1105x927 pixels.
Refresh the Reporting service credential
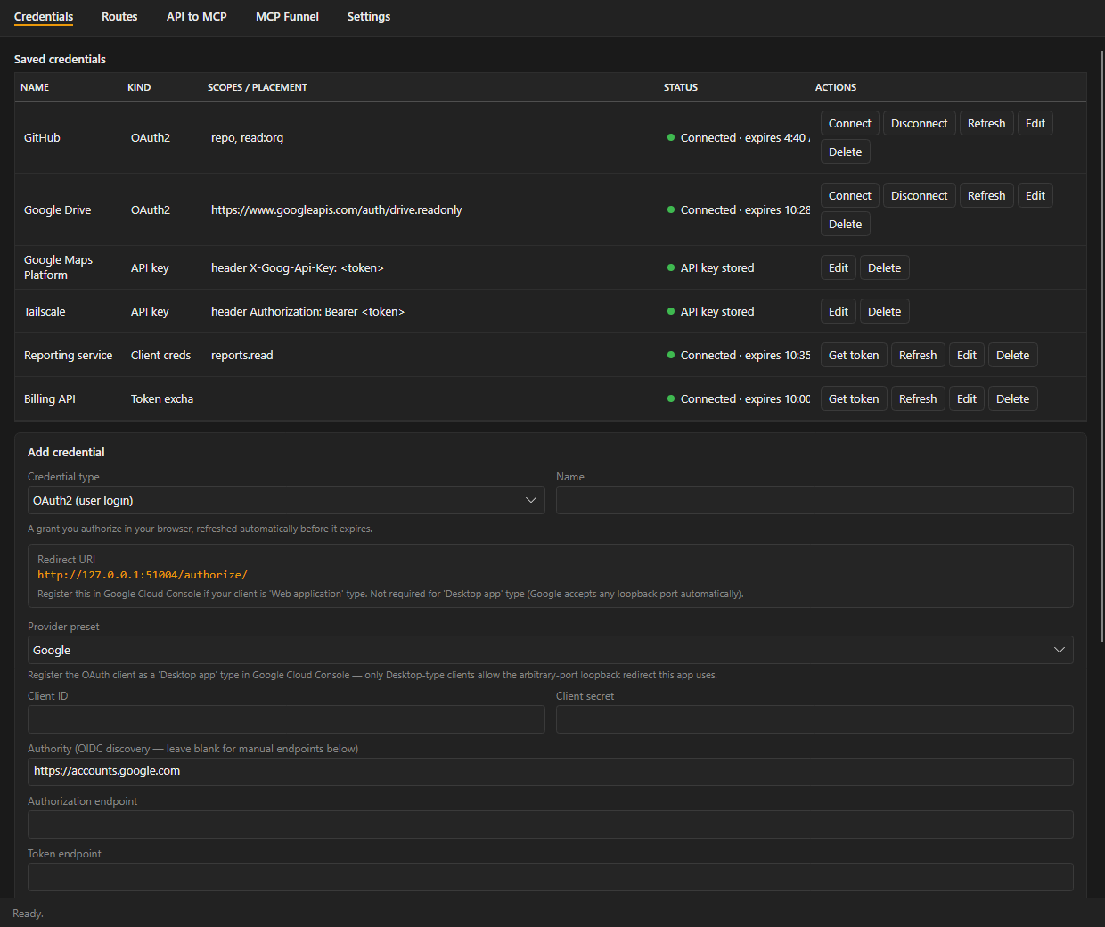[x=918, y=355]
